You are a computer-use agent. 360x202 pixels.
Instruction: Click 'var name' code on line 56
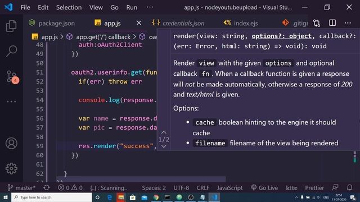pos(93,118)
